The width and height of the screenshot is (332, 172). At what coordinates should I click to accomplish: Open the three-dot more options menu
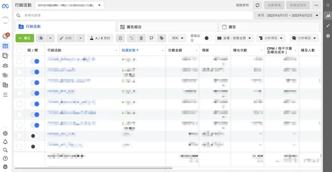[x=316, y=5]
